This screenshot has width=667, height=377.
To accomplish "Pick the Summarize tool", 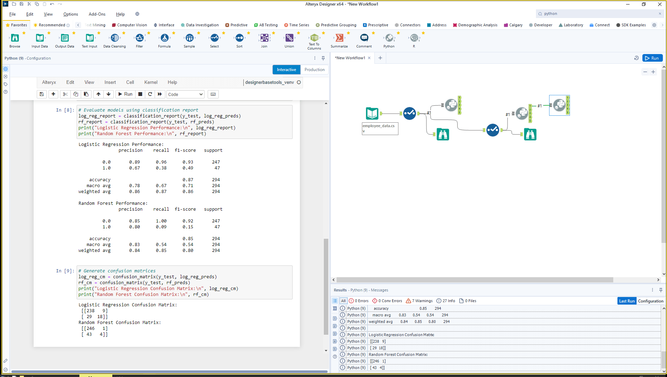I will coord(339,39).
